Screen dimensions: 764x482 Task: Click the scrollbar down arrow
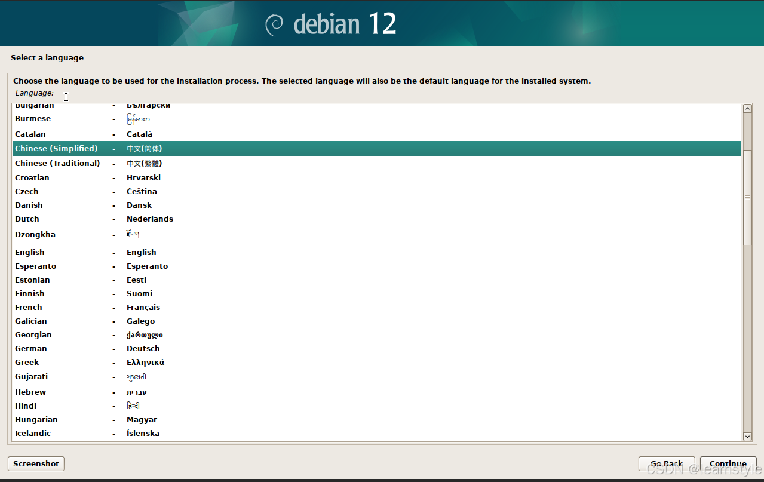[747, 437]
